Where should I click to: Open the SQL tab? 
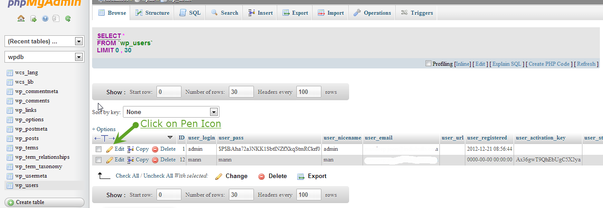click(190, 13)
